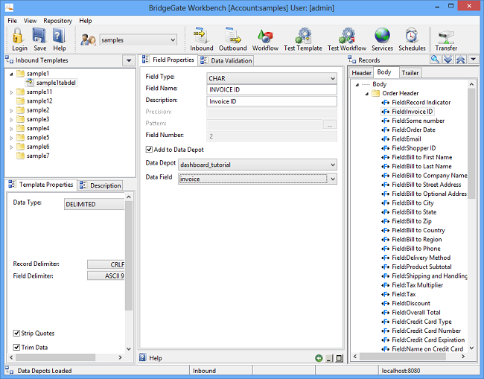This screenshot has width=484, height=379.
Task: Collapse the Body root node
Action: [357, 85]
